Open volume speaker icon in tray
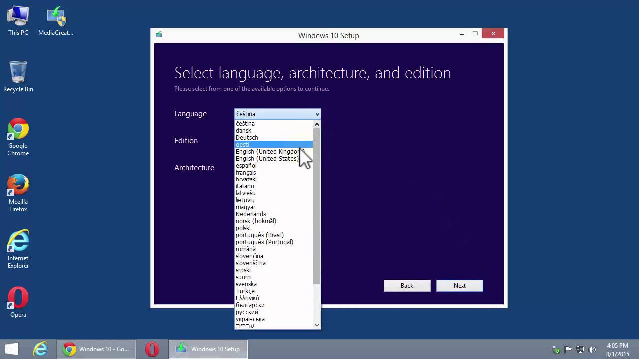The image size is (639, 359). coord(592,350)
